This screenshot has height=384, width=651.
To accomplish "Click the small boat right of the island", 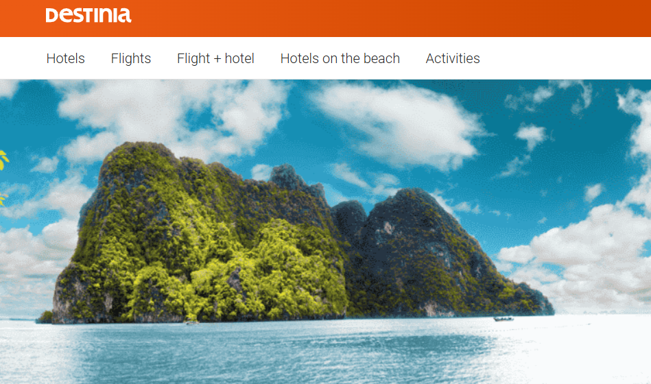I will pos(504,319).
